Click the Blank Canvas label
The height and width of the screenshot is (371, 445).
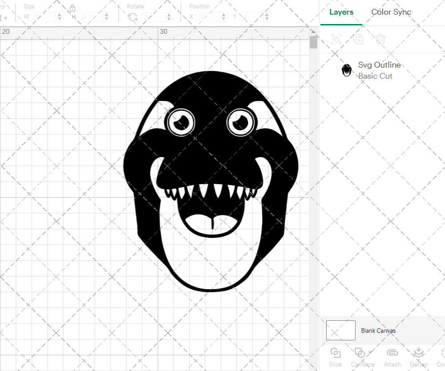379,331
